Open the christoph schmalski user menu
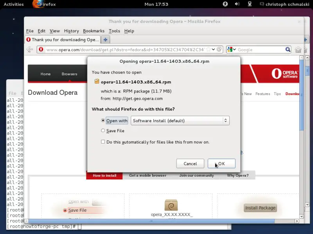The image size is (313, 234). pyautogui.click(x=288, y=4)
